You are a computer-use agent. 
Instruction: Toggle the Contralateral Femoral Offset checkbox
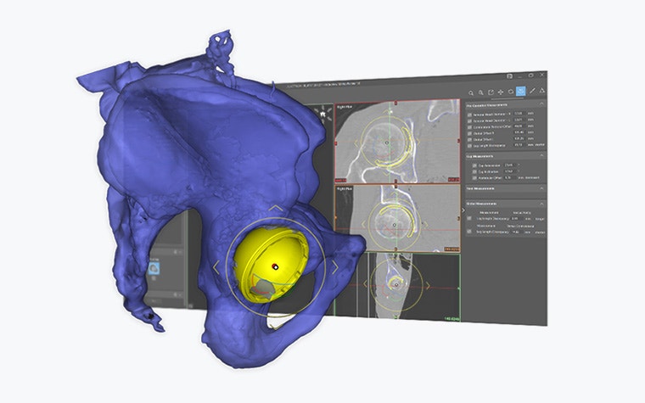pos(469,127)
